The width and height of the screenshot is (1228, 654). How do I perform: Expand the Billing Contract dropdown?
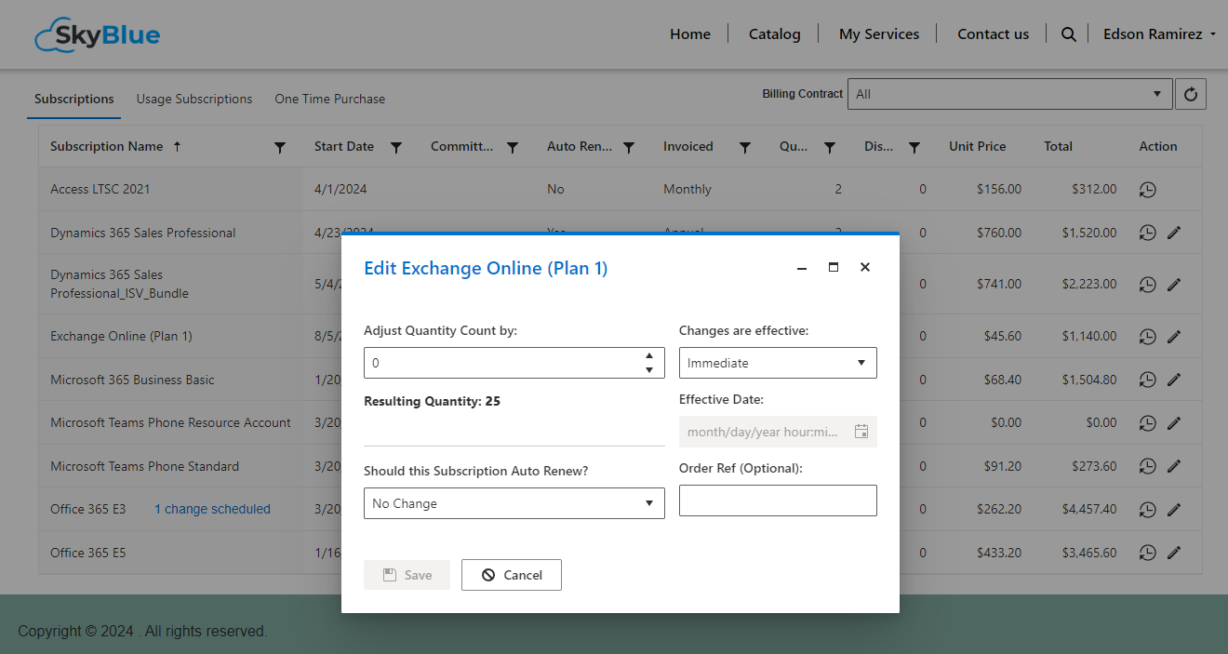(1009, 94)
